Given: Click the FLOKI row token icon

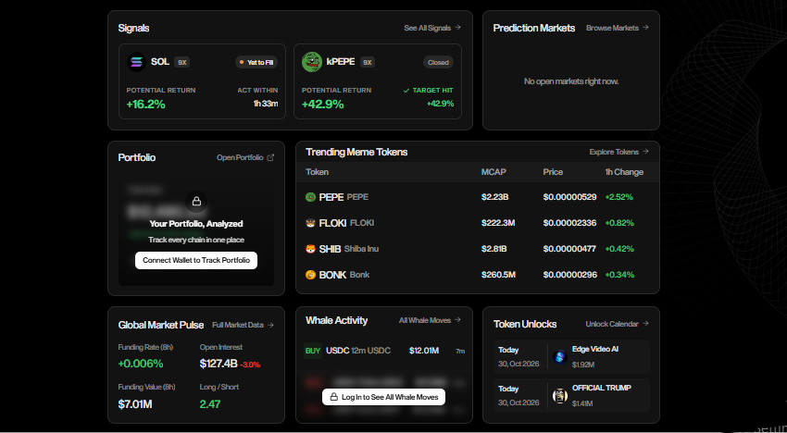Looking at the screenshot, I should (x=310, y=223).
